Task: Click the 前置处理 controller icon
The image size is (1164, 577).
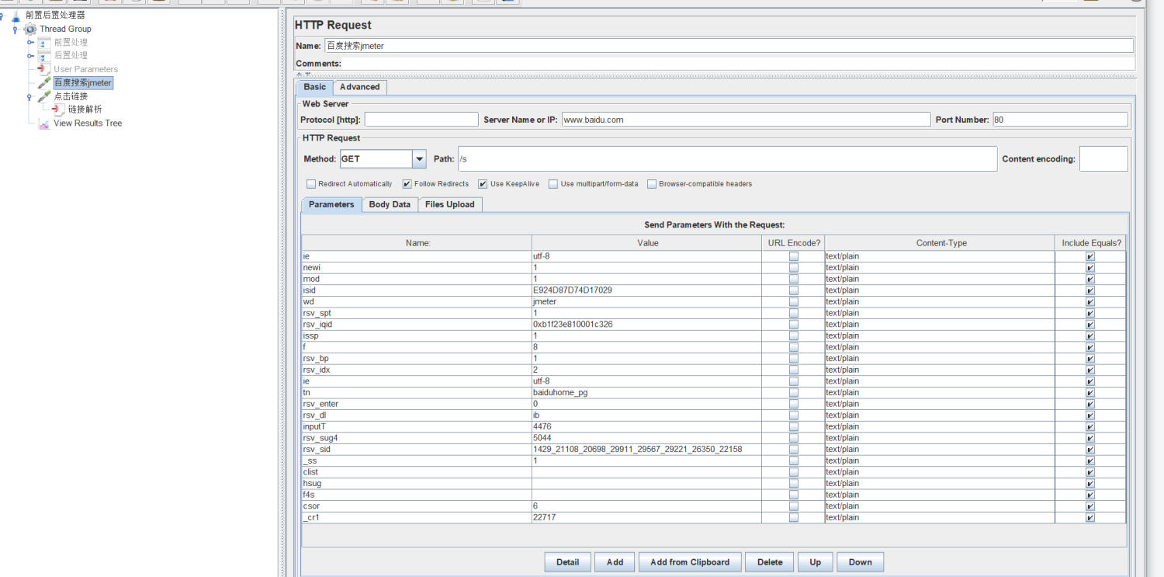Action: [44, 43]
